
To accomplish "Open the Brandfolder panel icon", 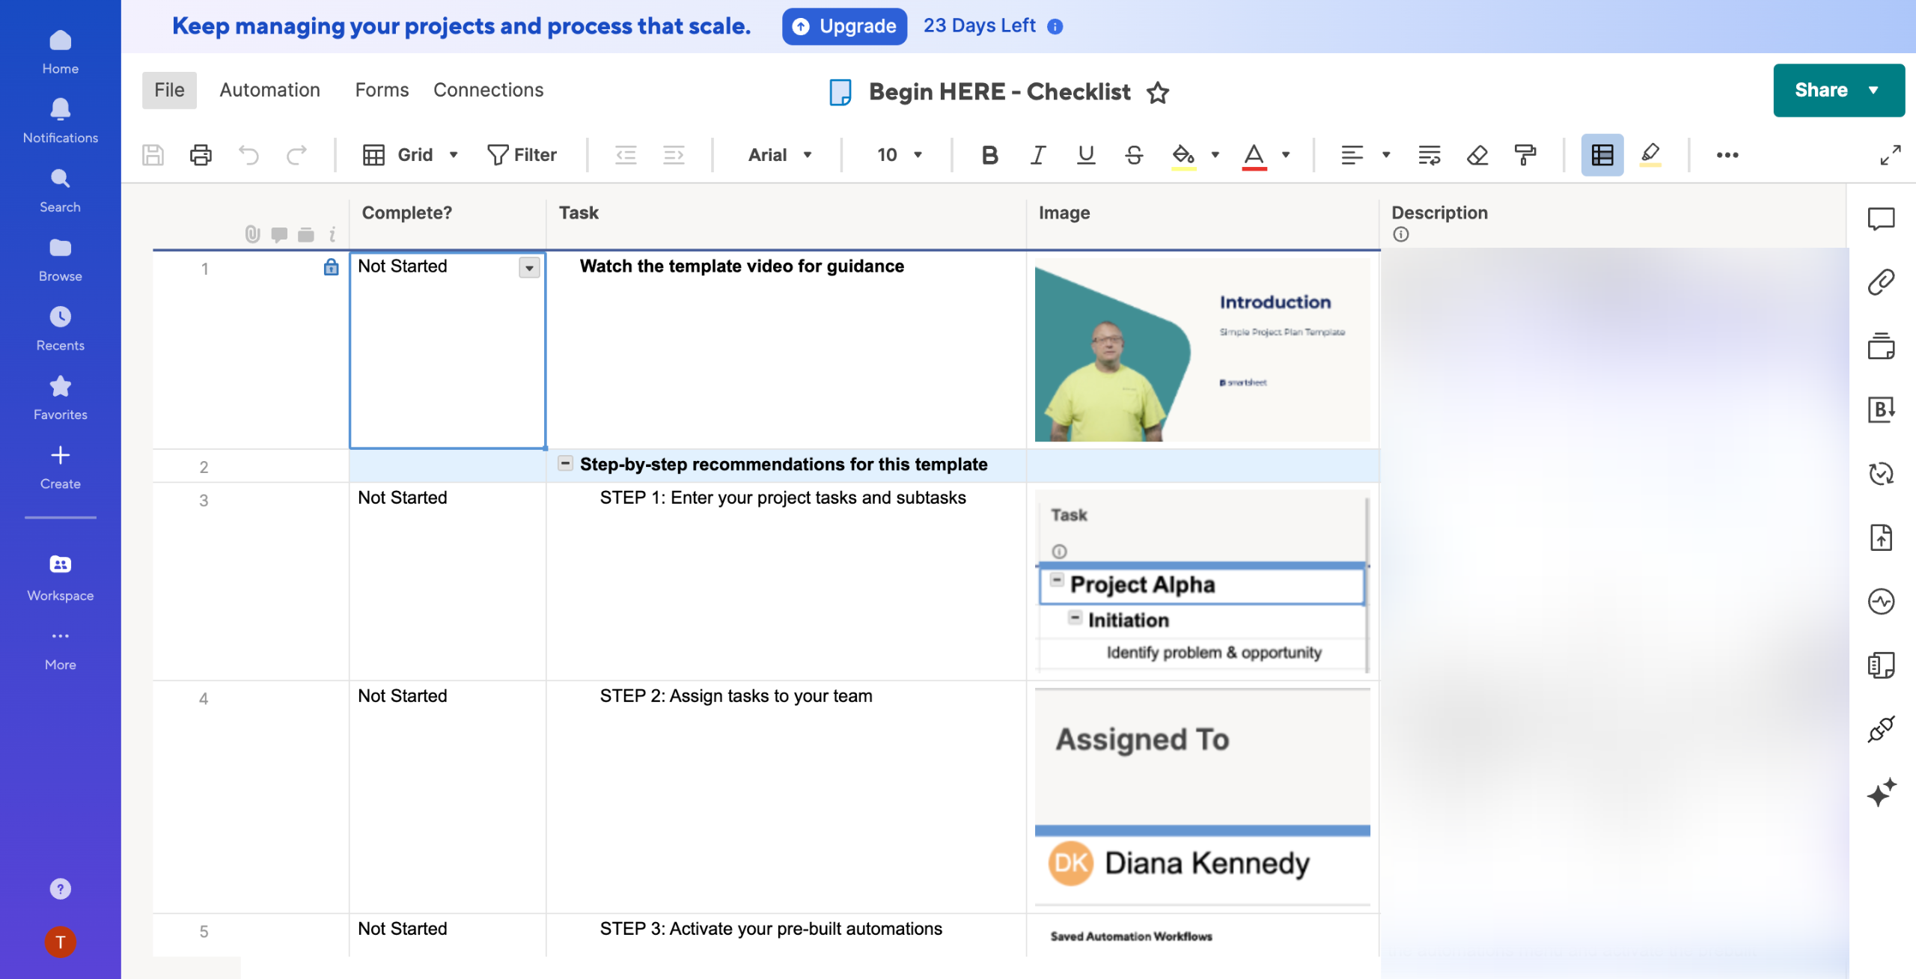I will point(1881,409).
